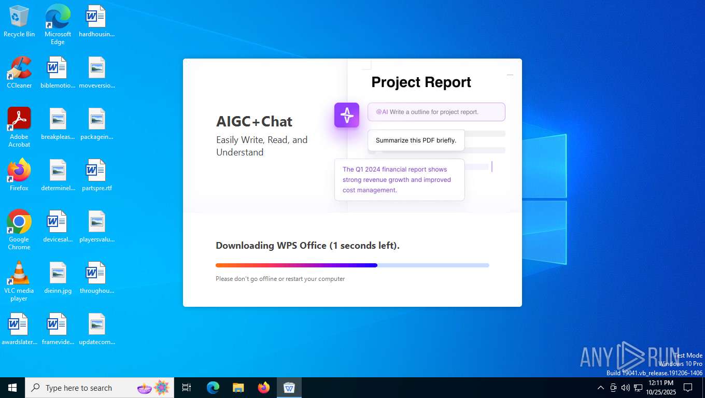
Task: Select the packagein image file
Action: point(96,124)
